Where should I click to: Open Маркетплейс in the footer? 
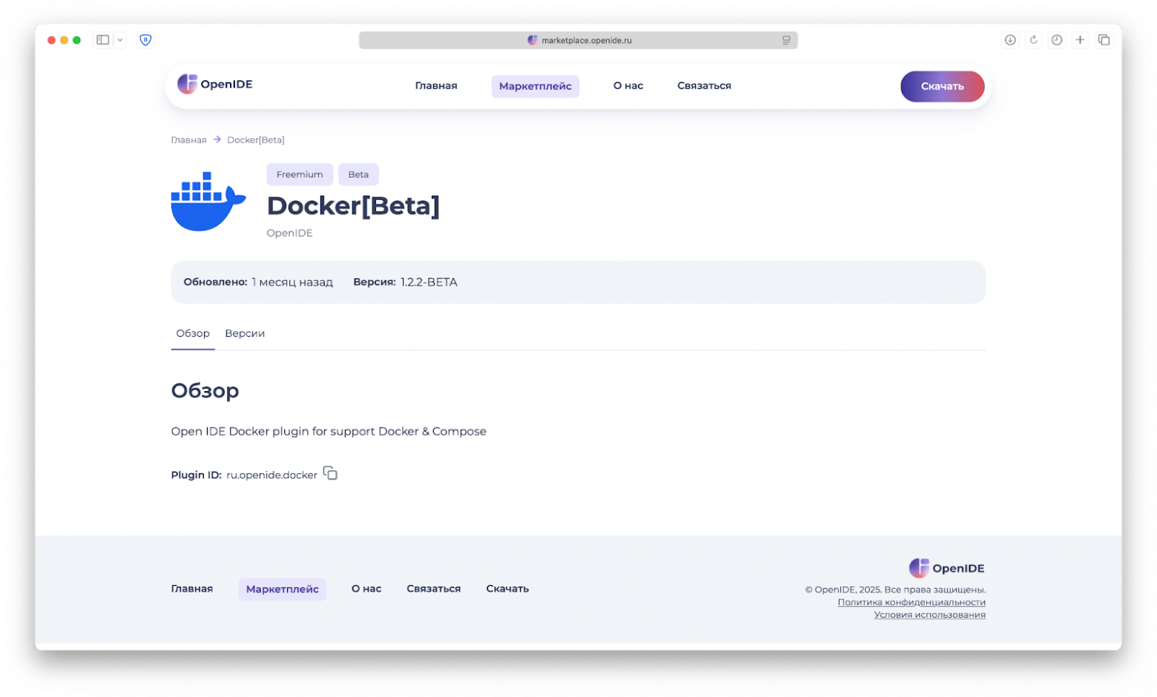(x=282, y=589)
